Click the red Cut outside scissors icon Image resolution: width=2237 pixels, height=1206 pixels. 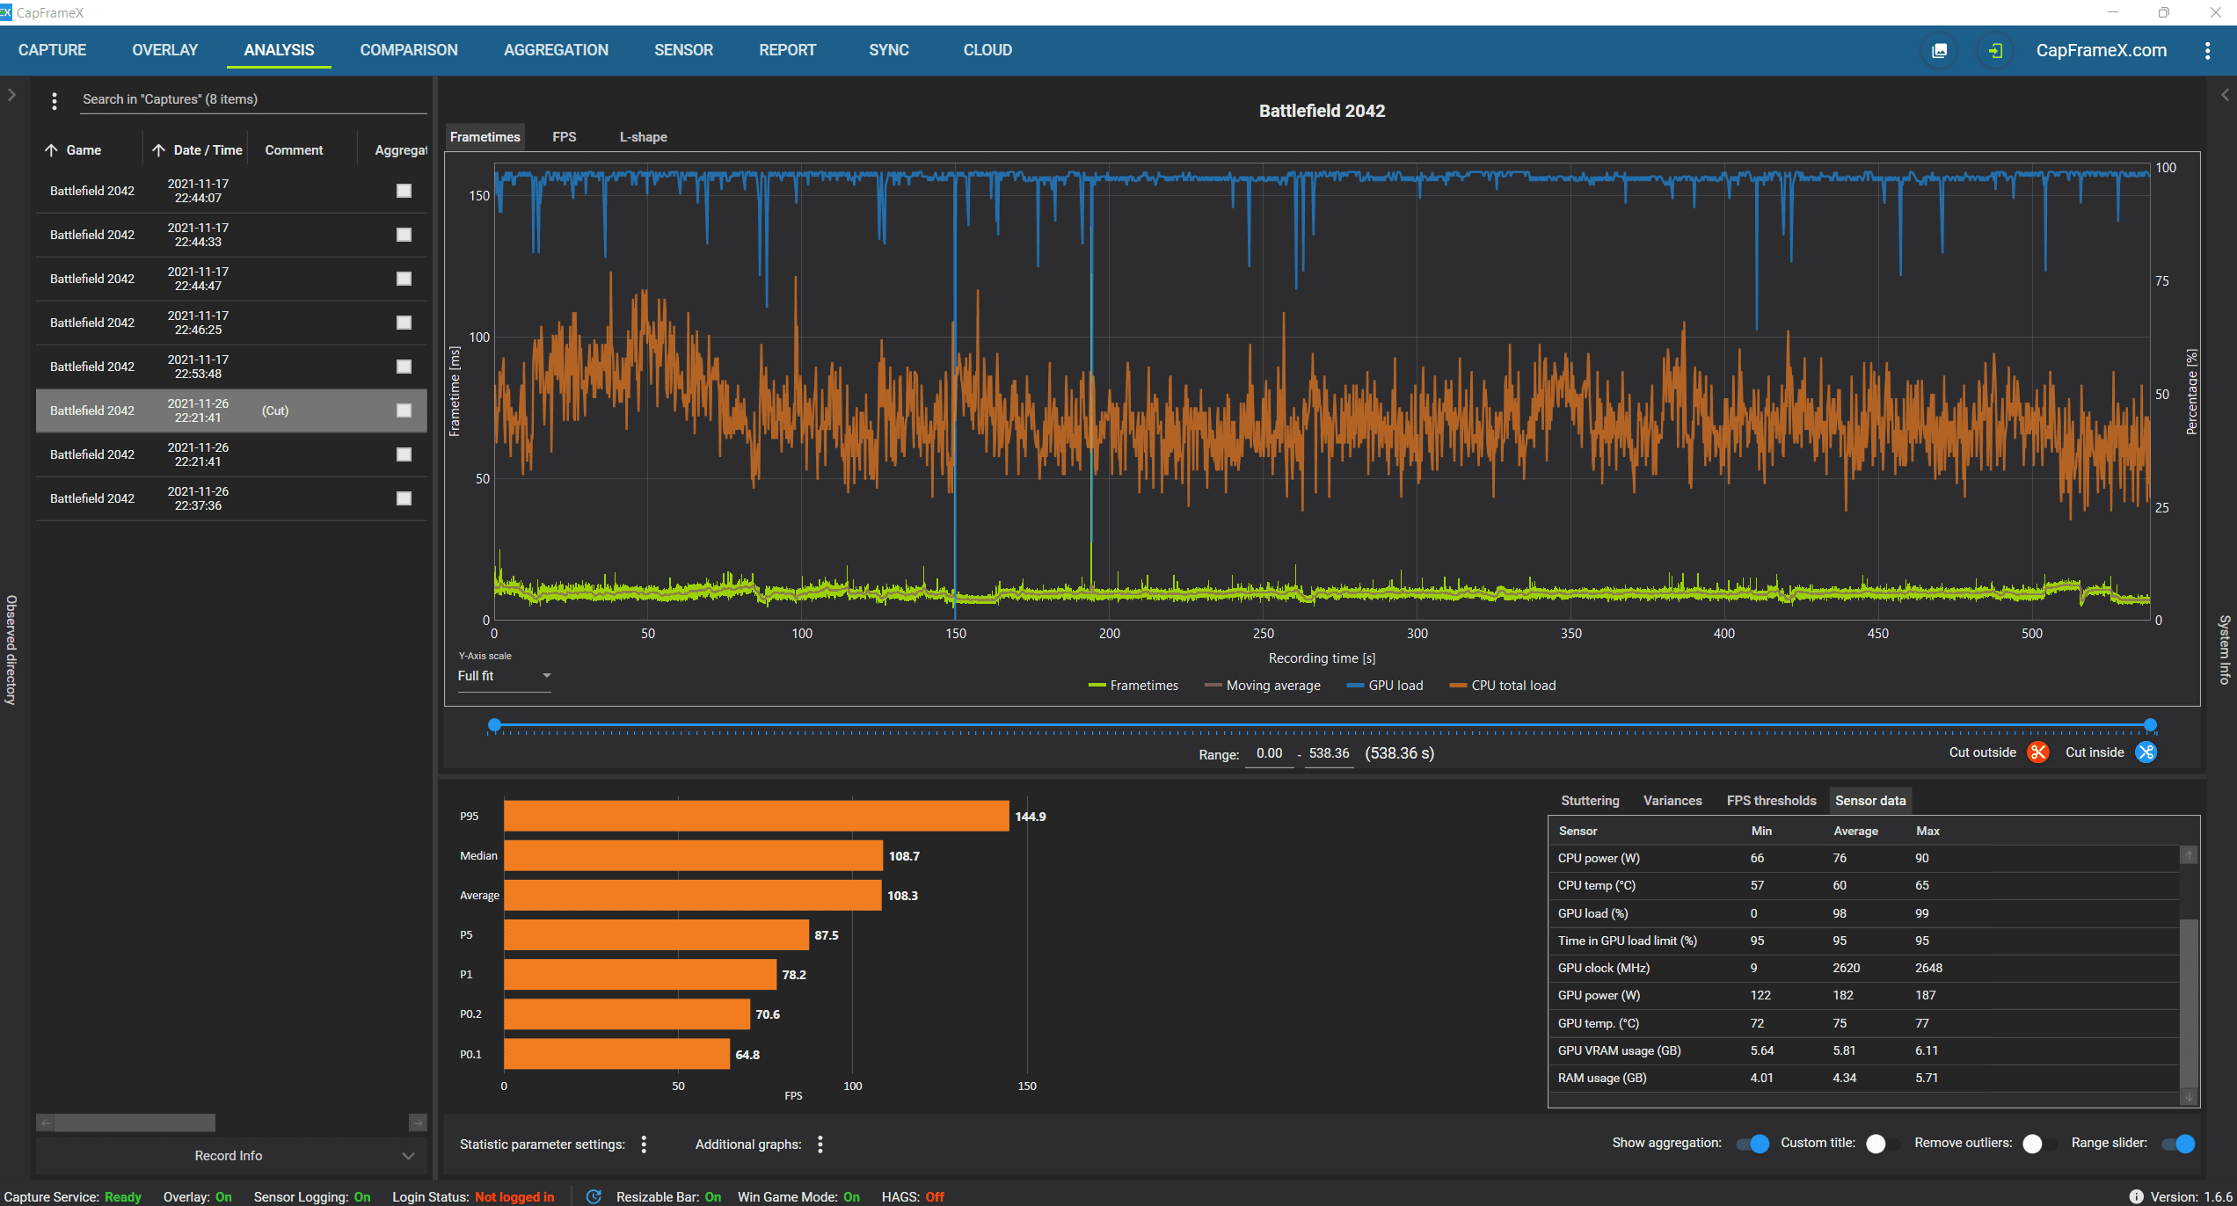click(2037, 752)
